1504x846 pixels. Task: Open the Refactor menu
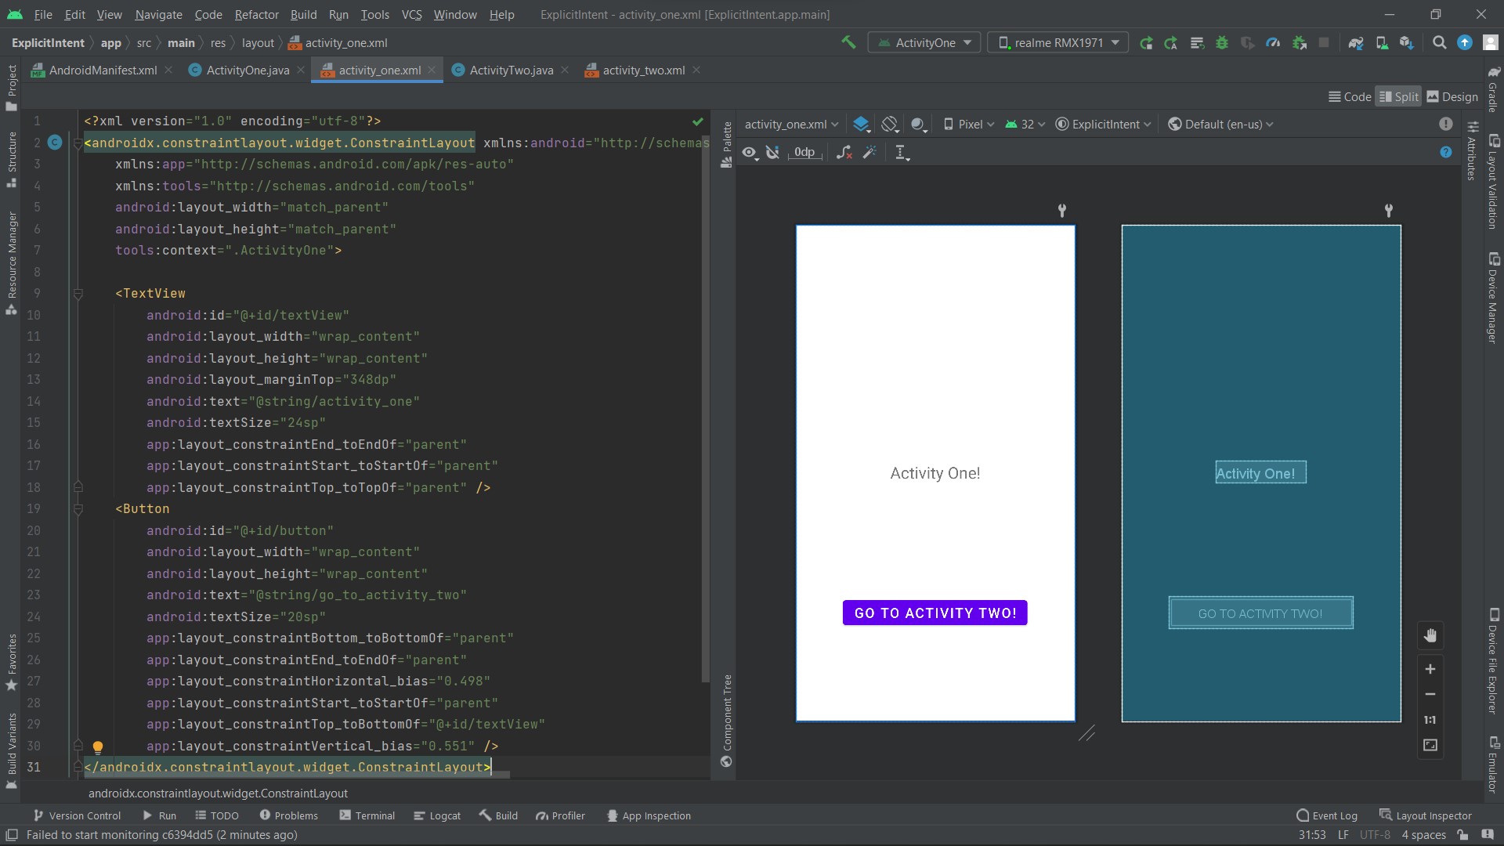tap(256, 14)
